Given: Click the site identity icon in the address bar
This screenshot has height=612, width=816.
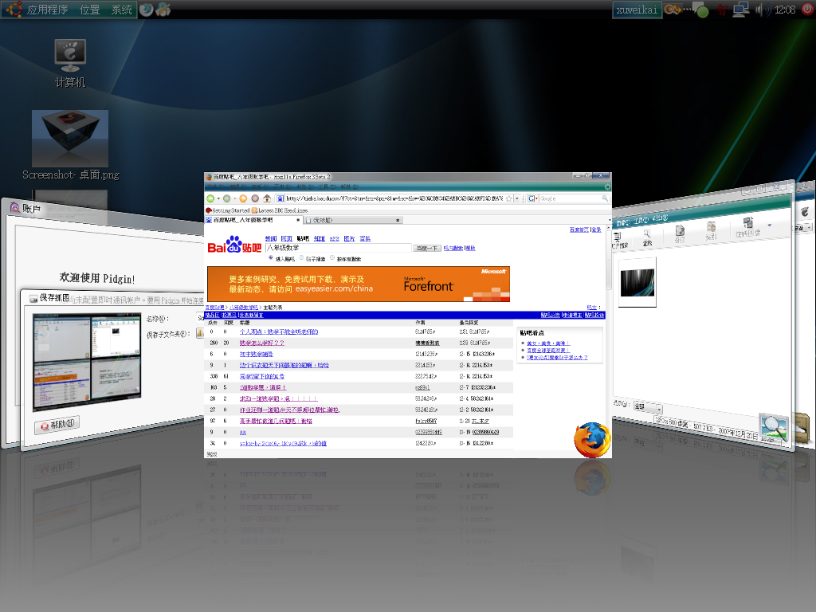Looking at the screenshot, I should coord(280,198).
